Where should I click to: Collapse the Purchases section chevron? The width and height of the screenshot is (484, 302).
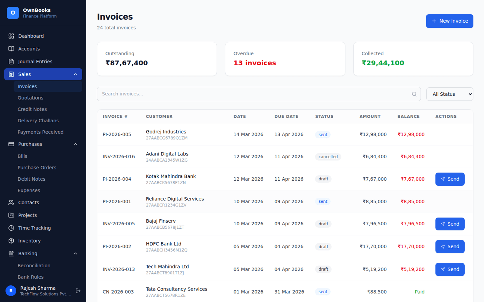pos(76,144)
